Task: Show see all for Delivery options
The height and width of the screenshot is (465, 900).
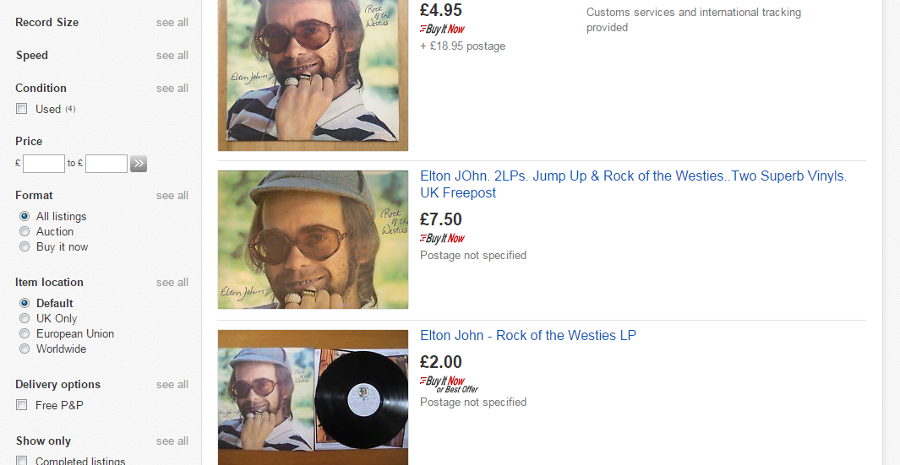Action: tap(172, 384)
